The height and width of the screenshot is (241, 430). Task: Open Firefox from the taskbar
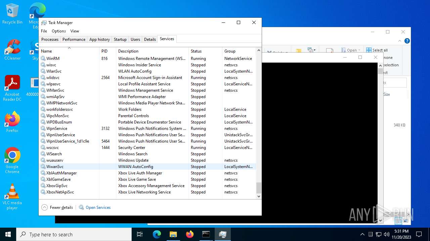(x=189, y=234)
